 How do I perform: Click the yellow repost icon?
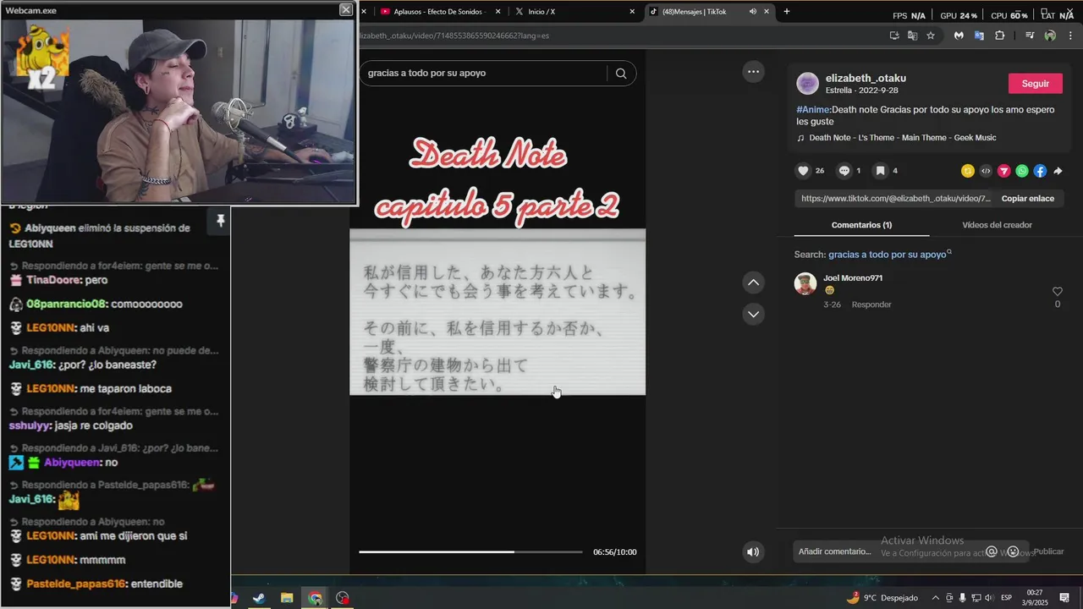[x=968, y=171]
